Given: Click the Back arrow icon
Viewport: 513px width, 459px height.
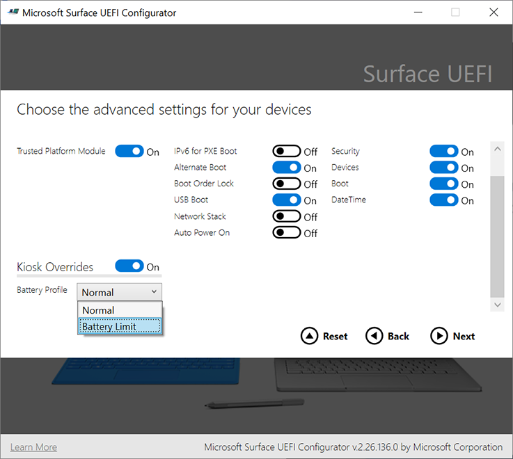Looking at the screenshot, I should [374, 336].
